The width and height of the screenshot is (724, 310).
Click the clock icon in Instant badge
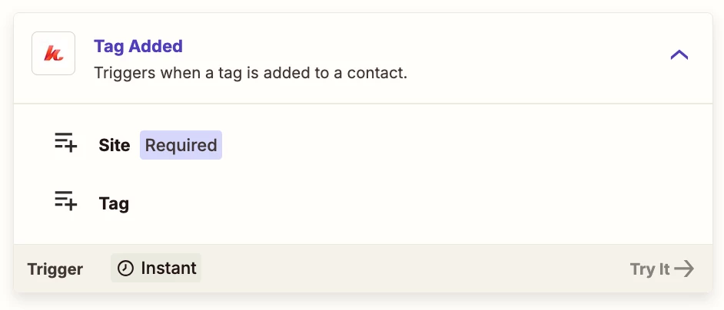pyautogui.click(x=125, y=268)
